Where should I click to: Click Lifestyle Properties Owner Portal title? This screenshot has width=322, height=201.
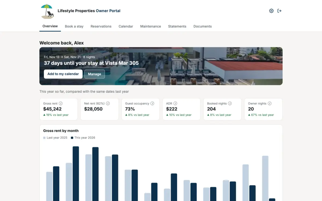(89, 11)
